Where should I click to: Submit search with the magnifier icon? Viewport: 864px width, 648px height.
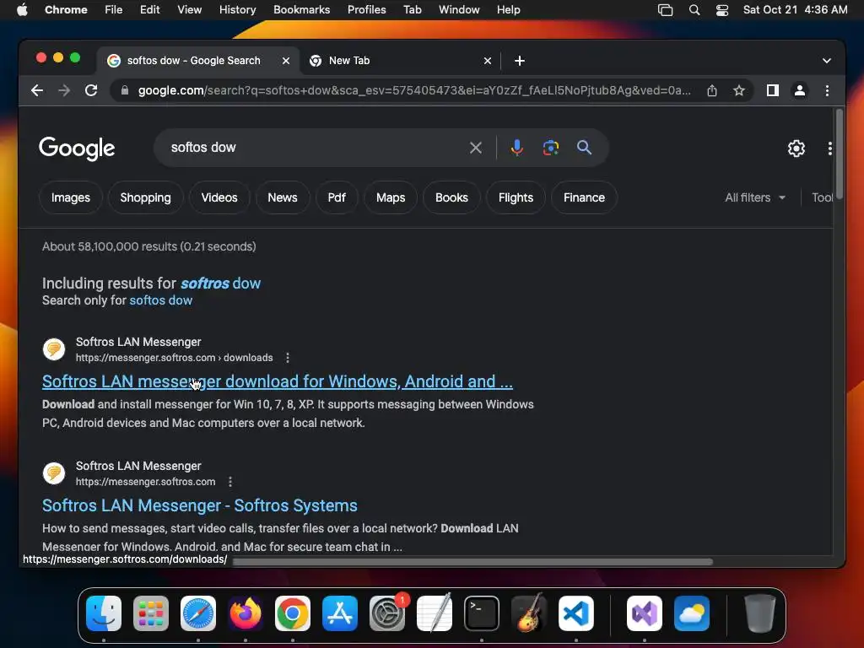[x=584, y=148]
